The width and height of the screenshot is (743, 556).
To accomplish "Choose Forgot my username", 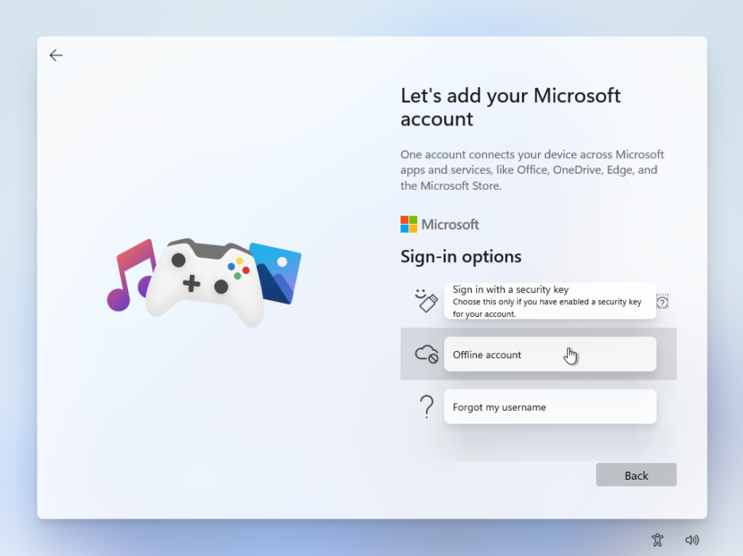I will click(550, 407).
